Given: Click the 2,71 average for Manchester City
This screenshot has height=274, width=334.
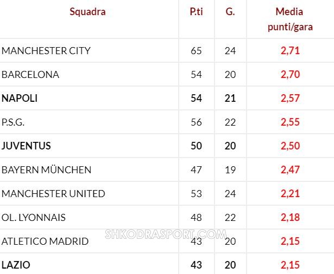Looking at the screenshot, I should [x=290, y=51].
